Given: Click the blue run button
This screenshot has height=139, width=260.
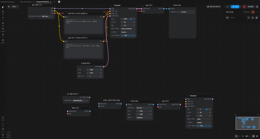Looking at the screenshot, I should tap(235, 7).
